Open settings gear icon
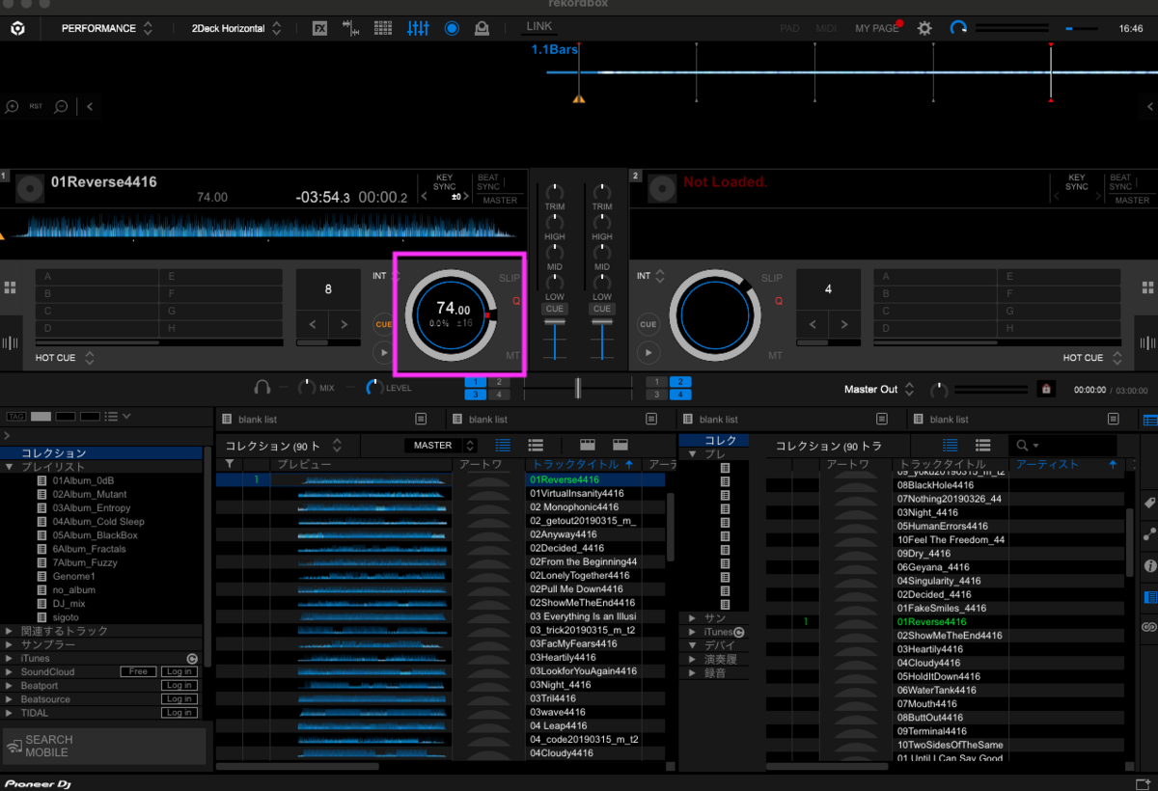The height and width of the screenshot is (791, 1158). tap(924, 29)
